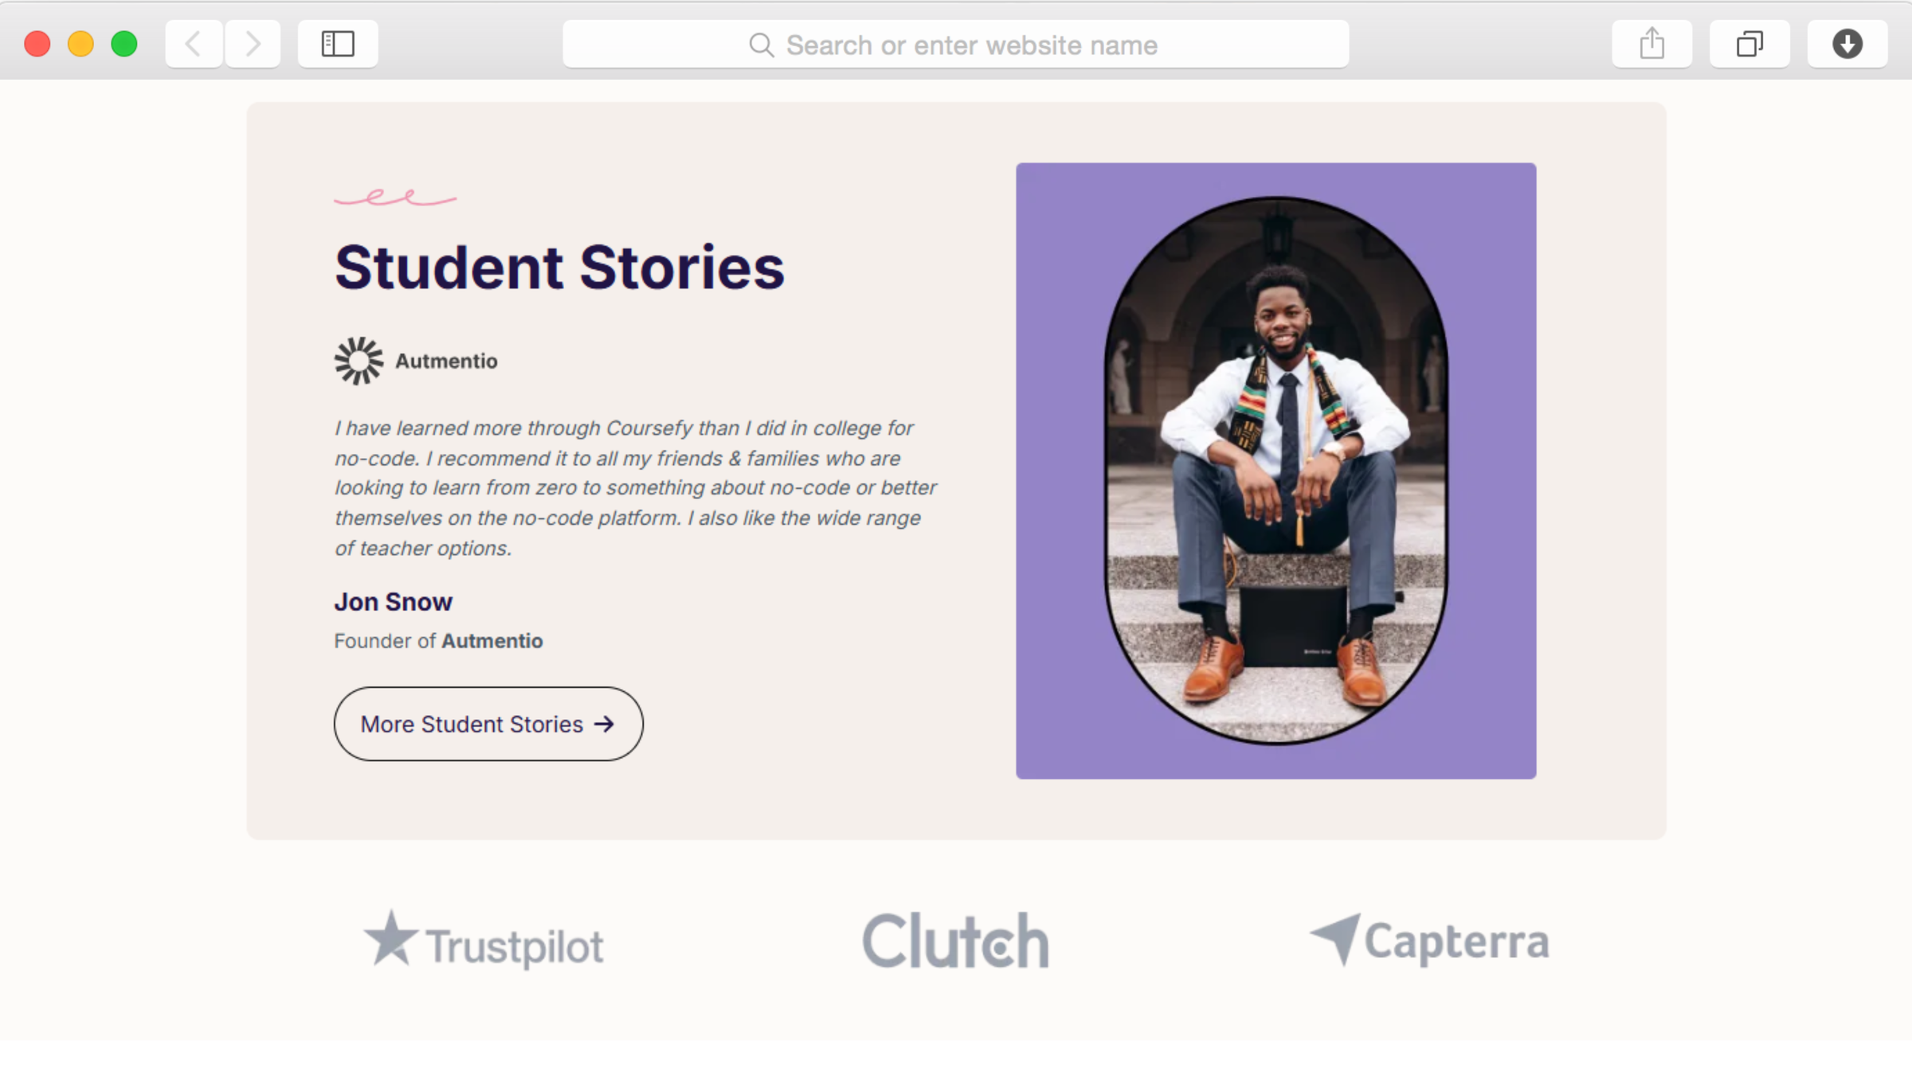
Task: Click the Clutch logo
Action: pyautogui.click(x=955, y=941)
